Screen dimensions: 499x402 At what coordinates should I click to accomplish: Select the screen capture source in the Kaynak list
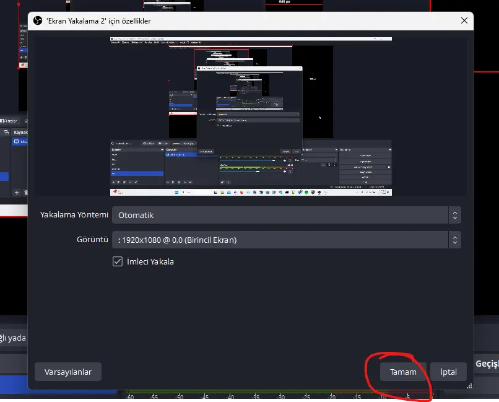tap(20, 142)
